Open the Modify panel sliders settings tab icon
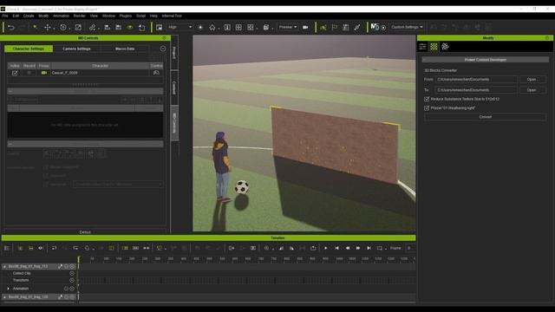The image size is (555, 312). click(x=422, y=46)
